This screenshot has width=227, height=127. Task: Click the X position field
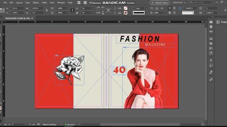tap(18, 8)
